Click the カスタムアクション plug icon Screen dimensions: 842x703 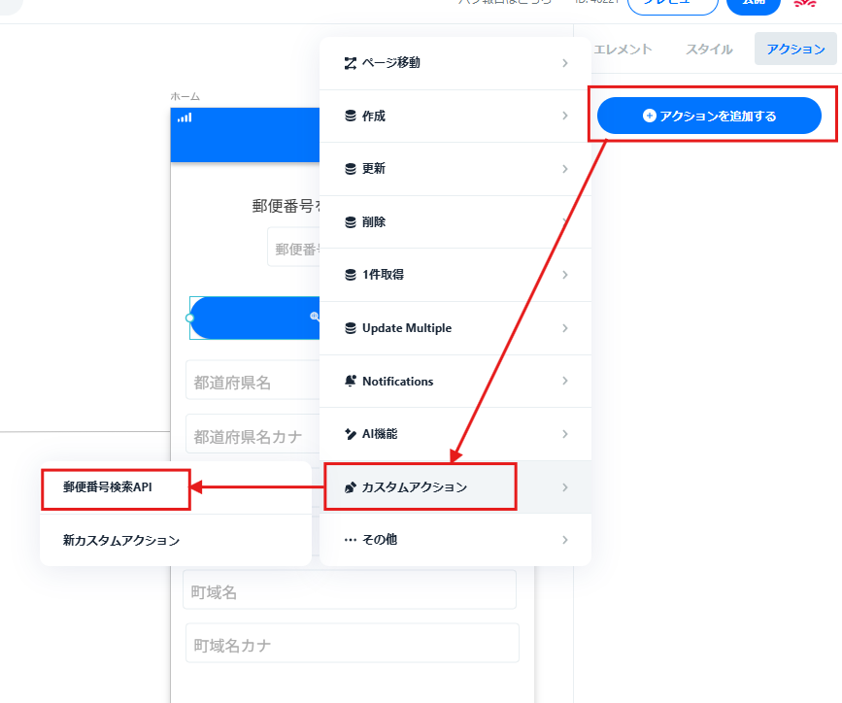click(351, 487)
